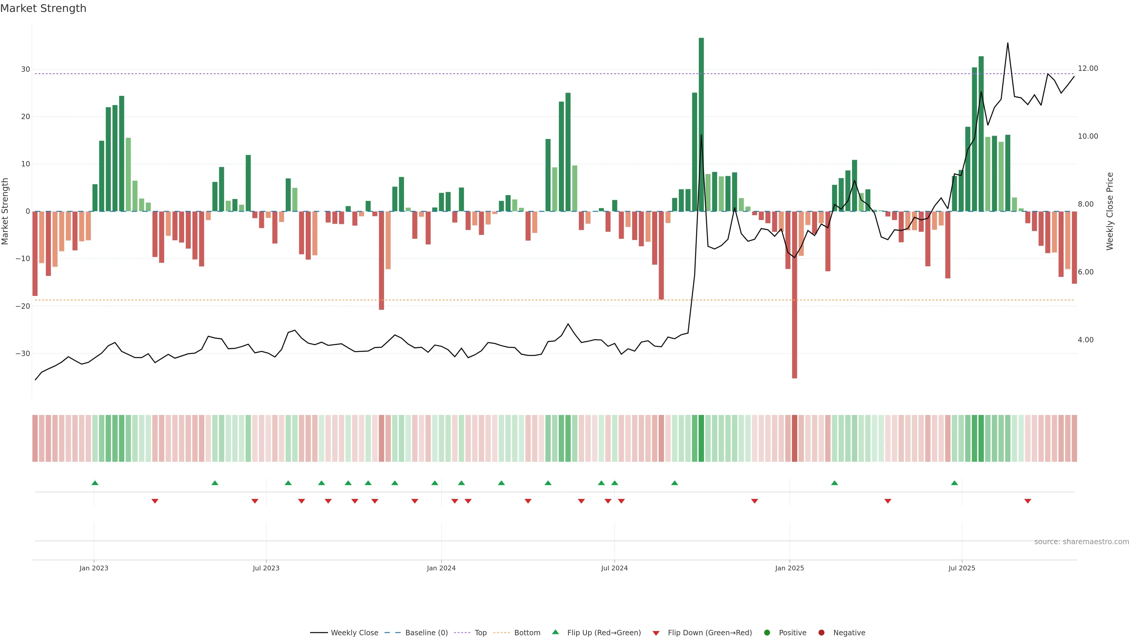
Task: Click the Jan 2025 x-axis label
Action: pos(789,568)
